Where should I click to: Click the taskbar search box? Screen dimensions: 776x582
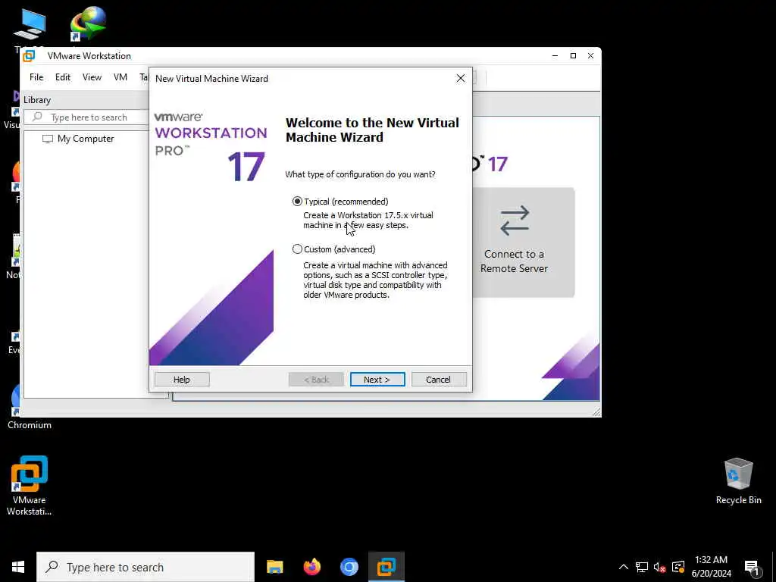(x=145, y=567)
